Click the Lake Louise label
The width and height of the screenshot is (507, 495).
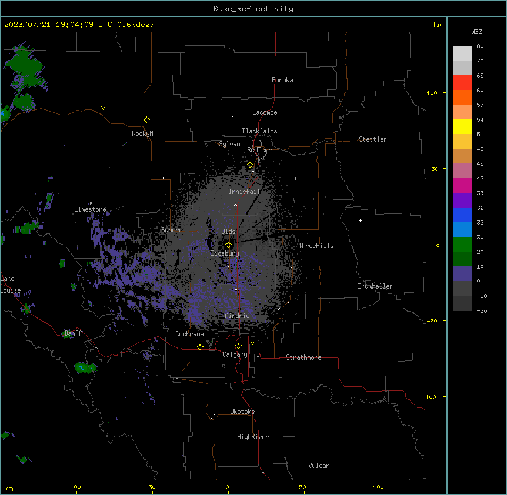click(x=9, y=285)
